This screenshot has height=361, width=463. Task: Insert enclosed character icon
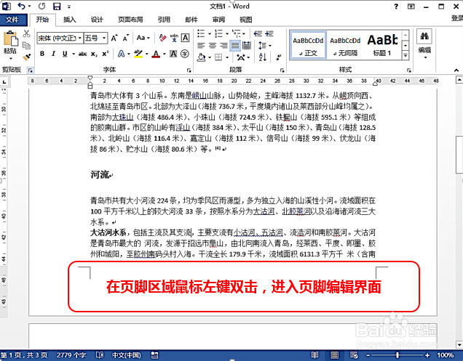pos(185,54)
